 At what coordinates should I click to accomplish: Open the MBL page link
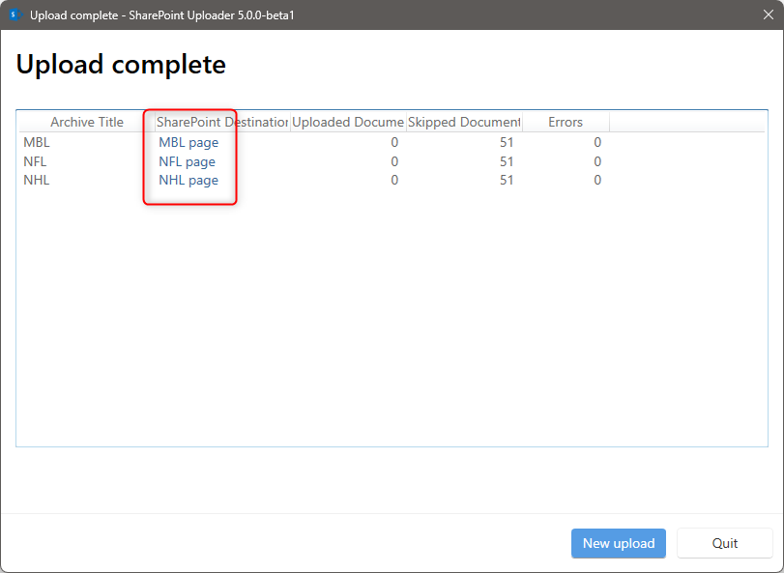[189, 142]
